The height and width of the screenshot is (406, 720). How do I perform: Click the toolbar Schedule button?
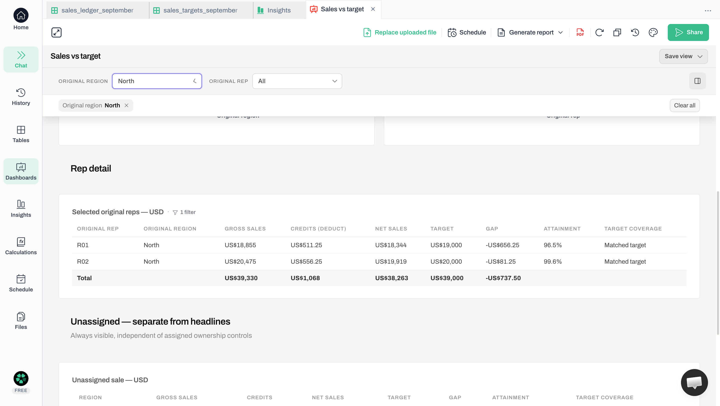click(x=467, y=32)
